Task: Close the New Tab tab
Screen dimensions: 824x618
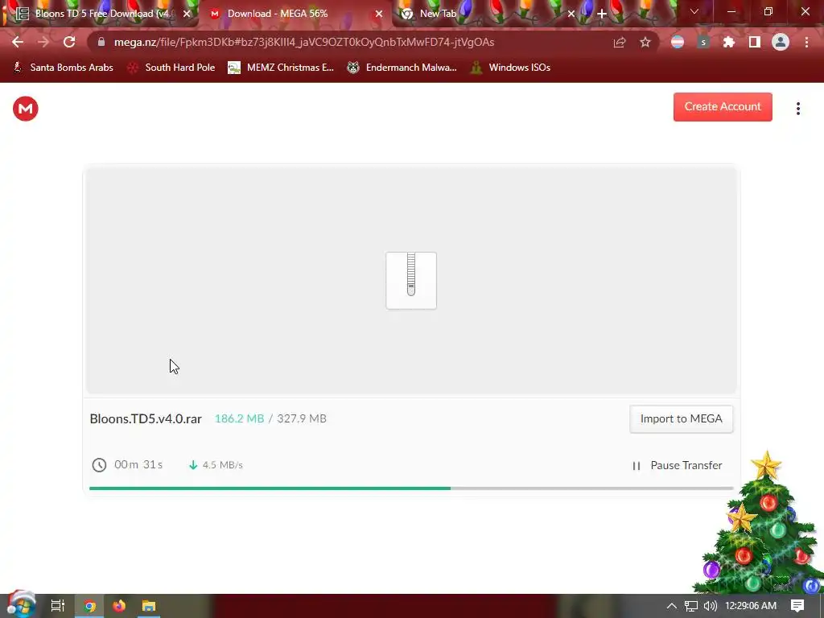Action: point(571,14)
